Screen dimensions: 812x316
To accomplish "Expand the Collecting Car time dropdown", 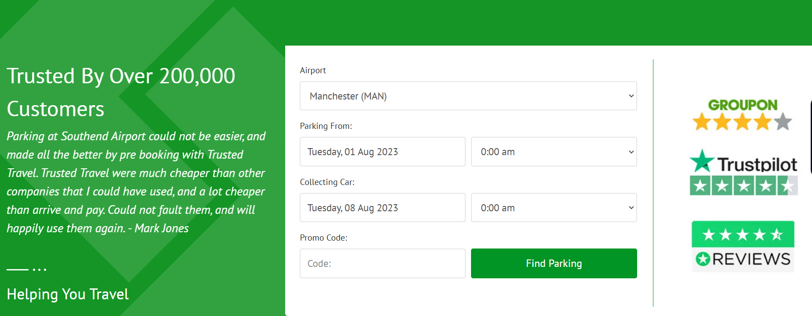I will 554,208.
